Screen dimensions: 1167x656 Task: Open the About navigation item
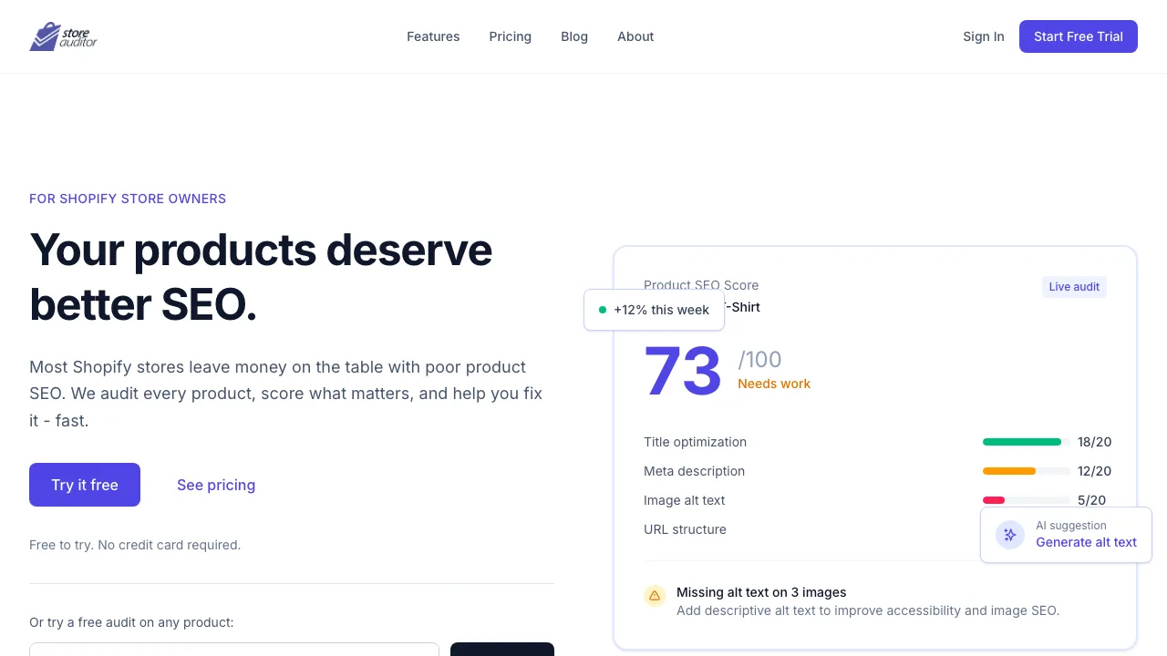635,36
